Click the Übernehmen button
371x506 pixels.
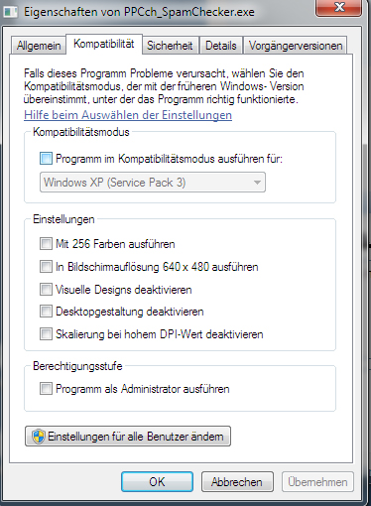pyautogui.click(x=317, y=482)
